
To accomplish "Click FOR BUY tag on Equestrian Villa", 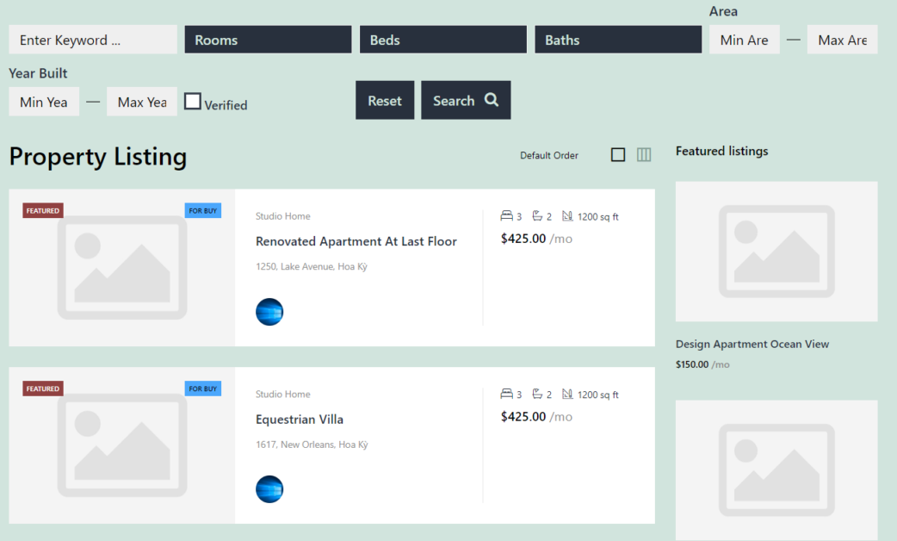I will pyautogui.click(x=203, y=389).
